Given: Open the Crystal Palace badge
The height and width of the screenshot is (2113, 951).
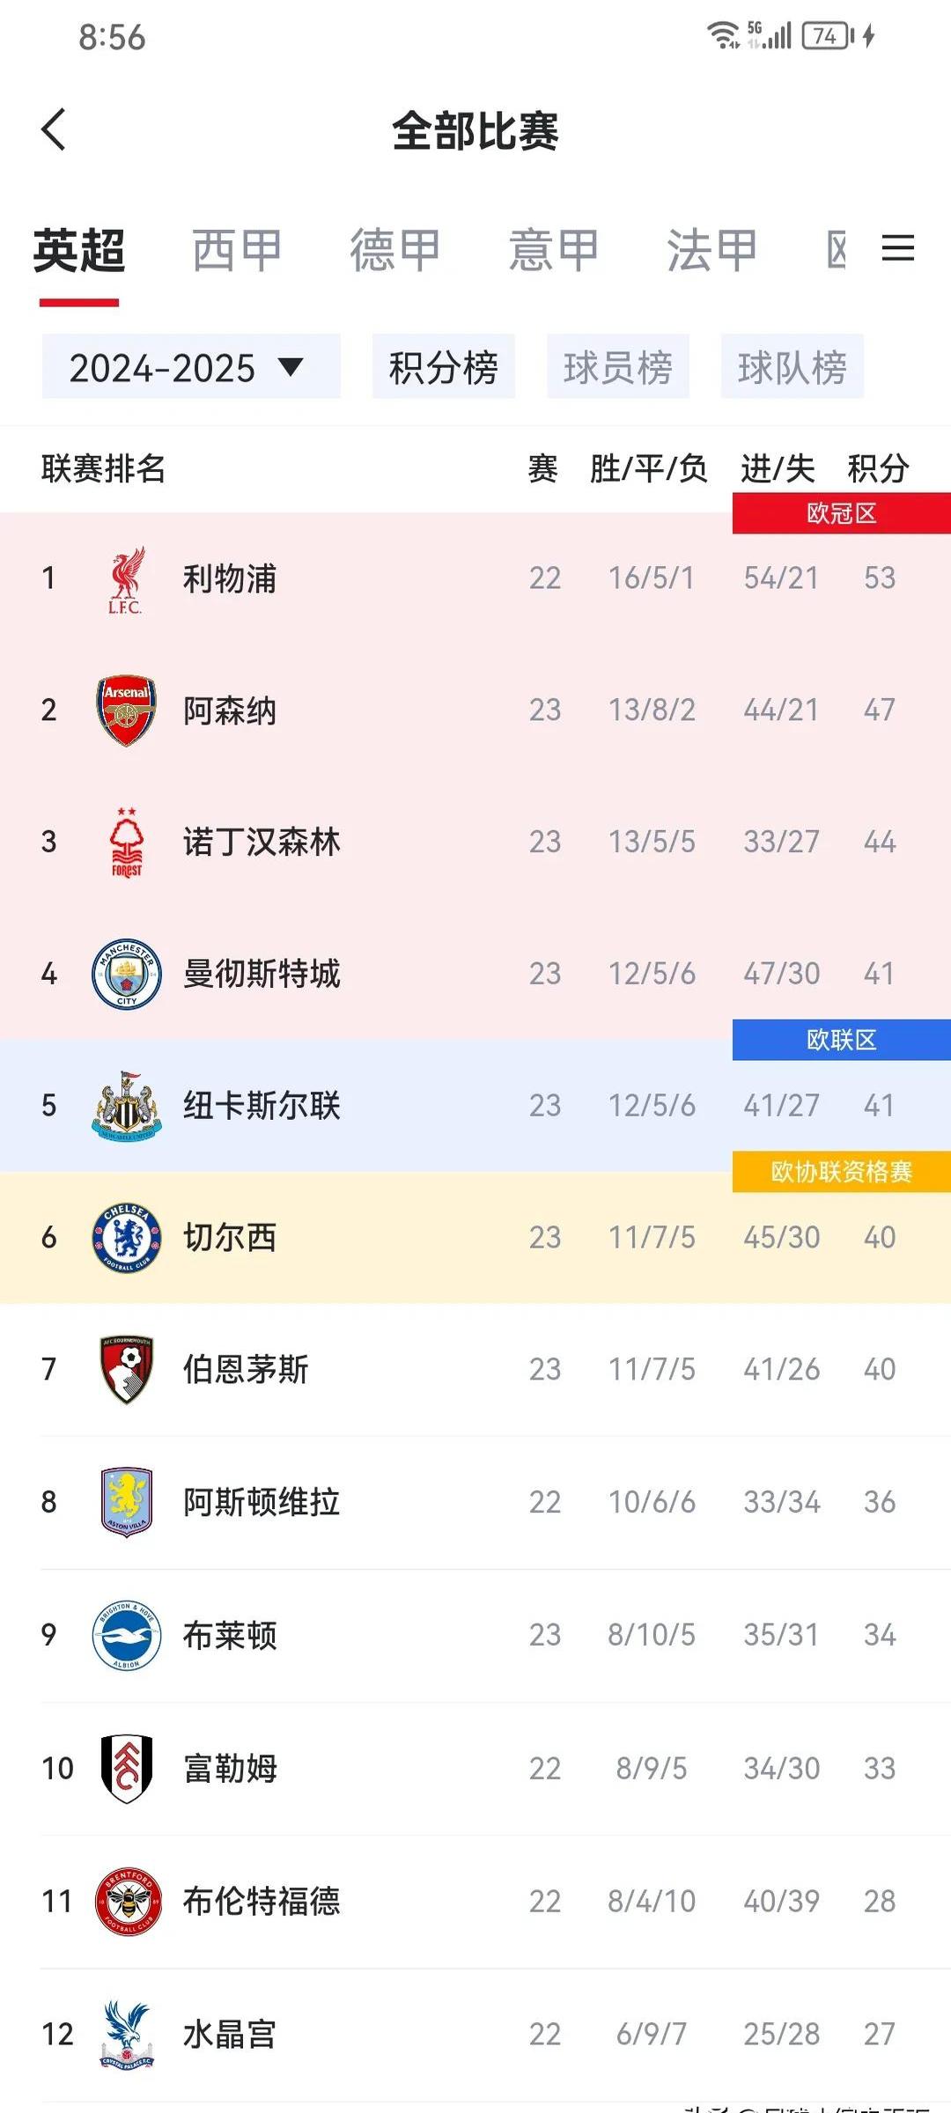Looking at the screenshot, I should pos(126,2035).
